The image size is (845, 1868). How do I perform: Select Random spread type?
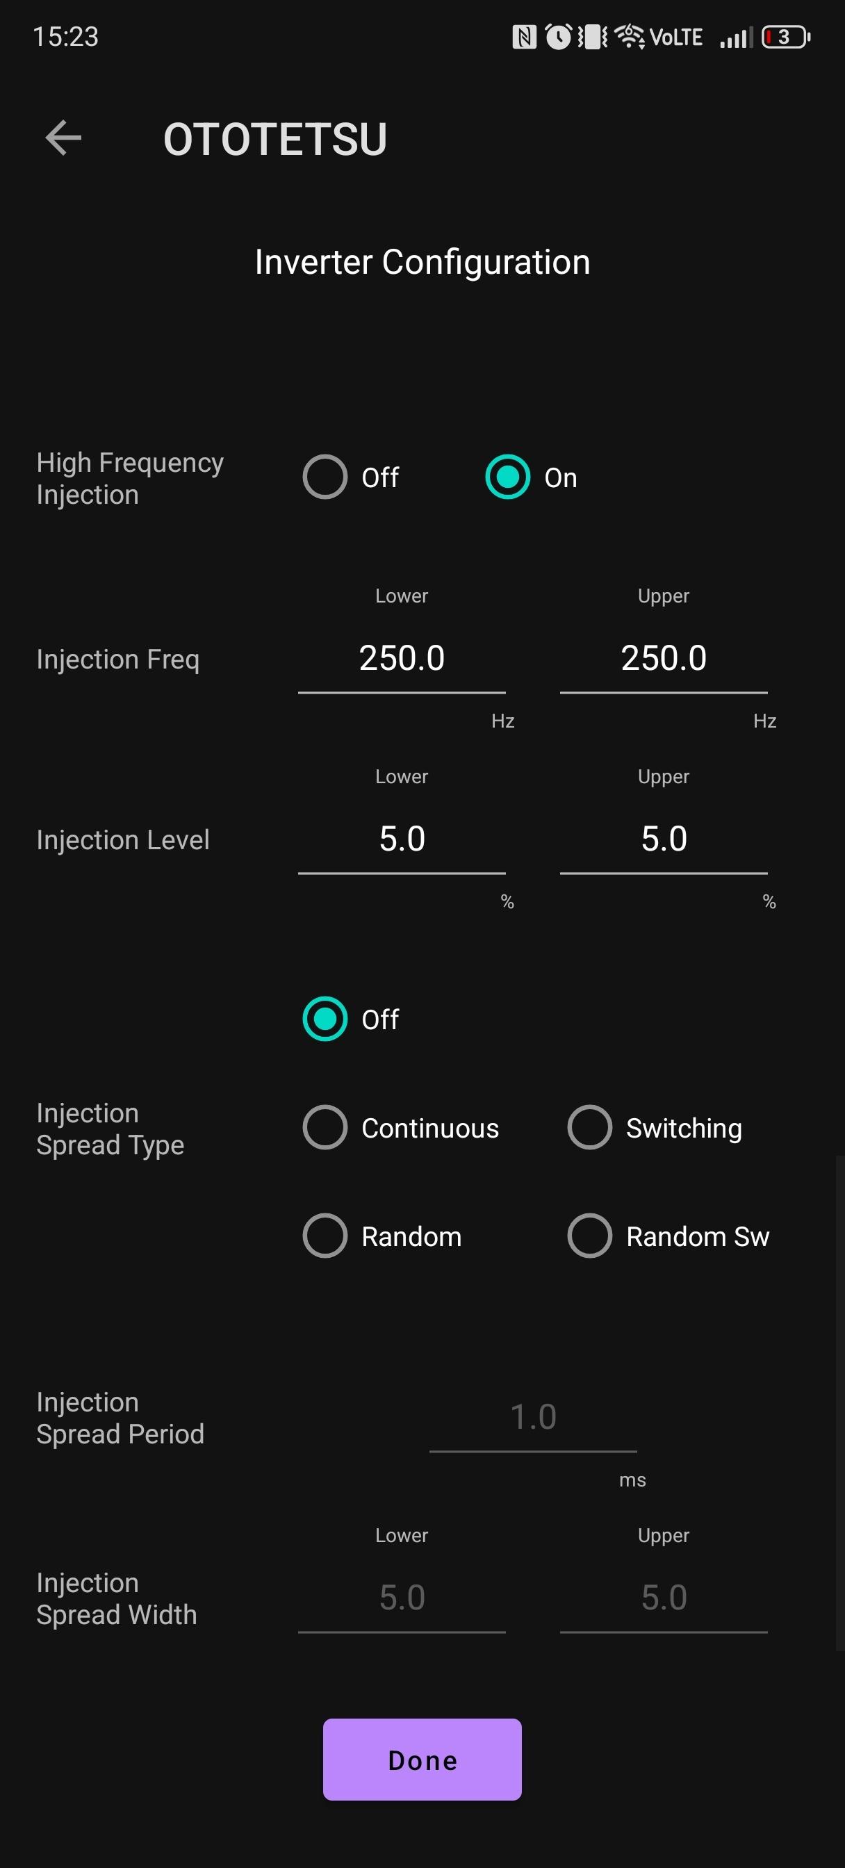(325, 1236)
